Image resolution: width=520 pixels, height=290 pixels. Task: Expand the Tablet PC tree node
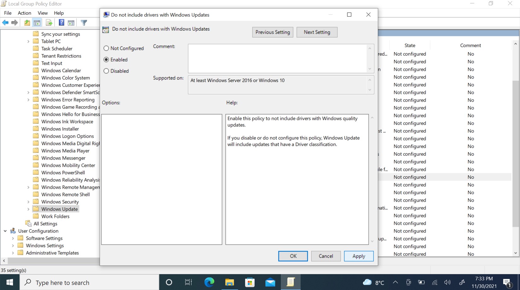tap(28, 41)
